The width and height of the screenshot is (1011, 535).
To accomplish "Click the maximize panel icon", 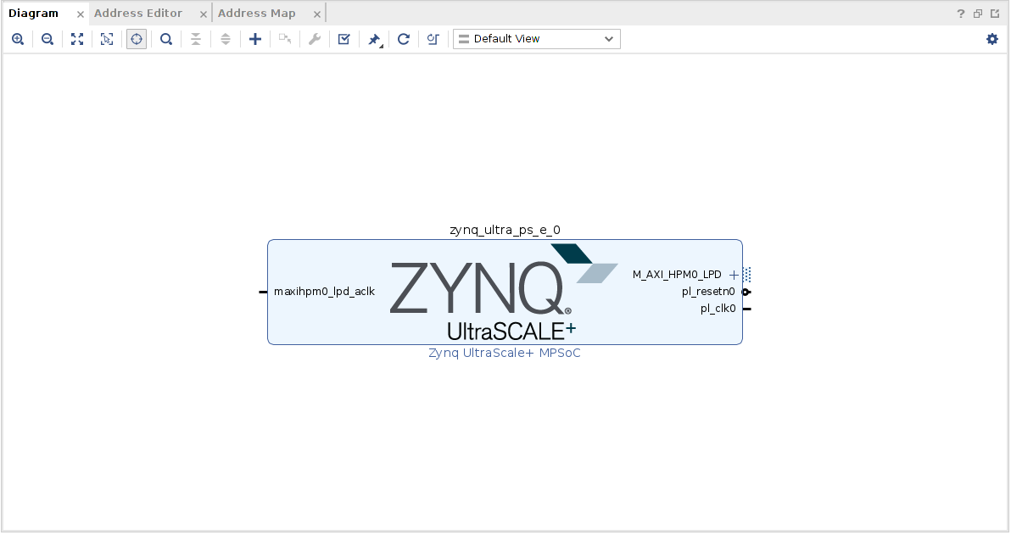I will (995, 14).
